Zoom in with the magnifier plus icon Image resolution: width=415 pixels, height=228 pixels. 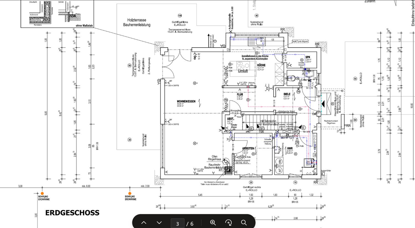213,222
